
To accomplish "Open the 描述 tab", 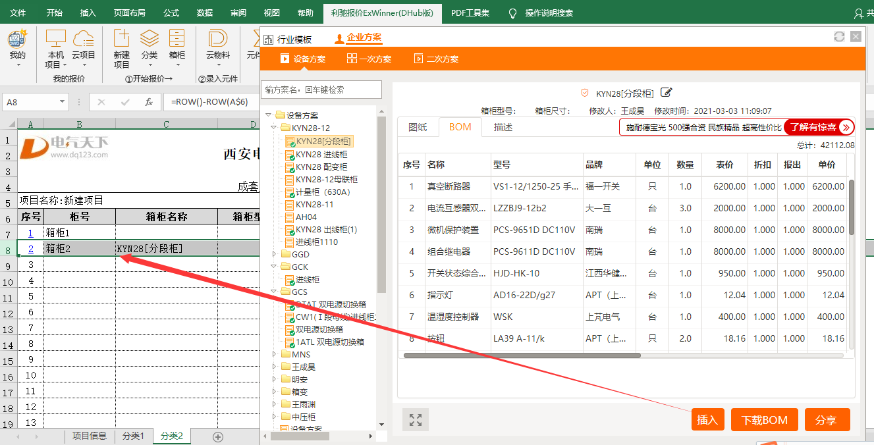I will point(503,127).
